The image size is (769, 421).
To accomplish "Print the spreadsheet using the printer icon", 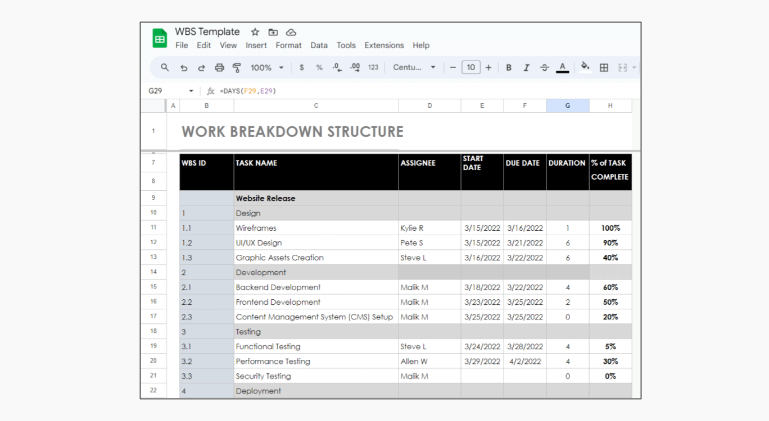I will point(219,67).
